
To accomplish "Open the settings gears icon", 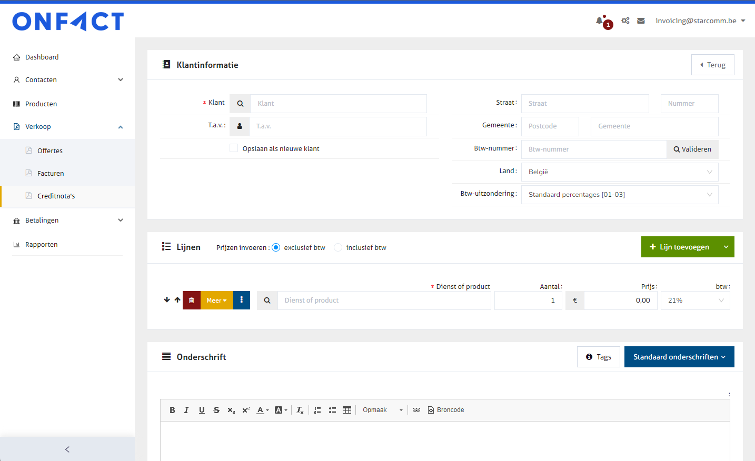I will tap(625, 21).
